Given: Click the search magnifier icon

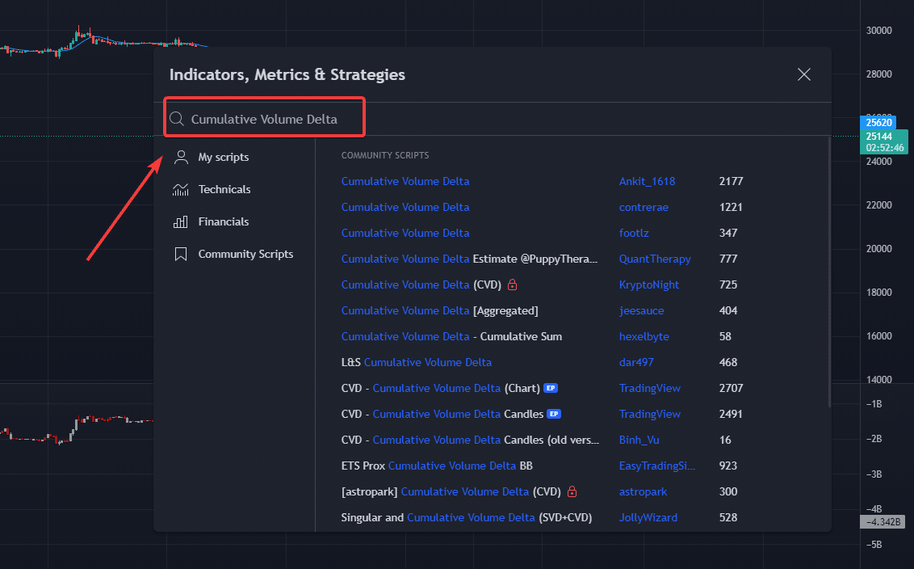Looking at the screenshot, I should pos(177,119).
